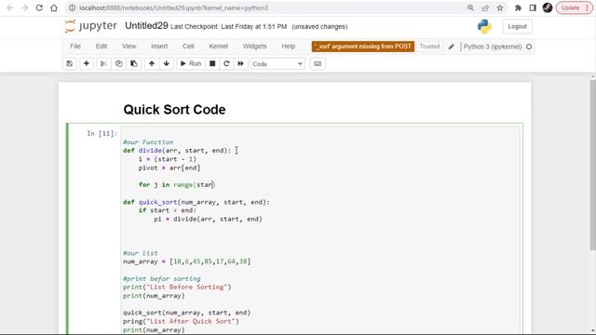This screenshot has height=335, width=596.
Task: Open the Edit menu
Action: click(x=102, y=47)
